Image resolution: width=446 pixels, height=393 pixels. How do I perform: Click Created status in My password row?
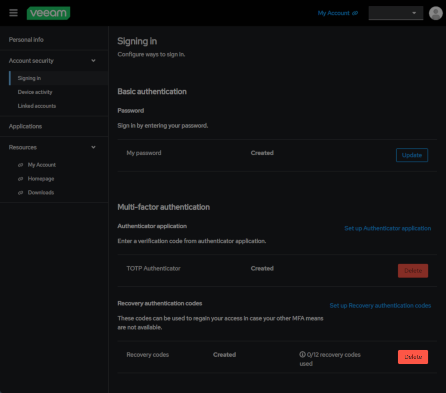pyautogui.click(x=262, y=153)
